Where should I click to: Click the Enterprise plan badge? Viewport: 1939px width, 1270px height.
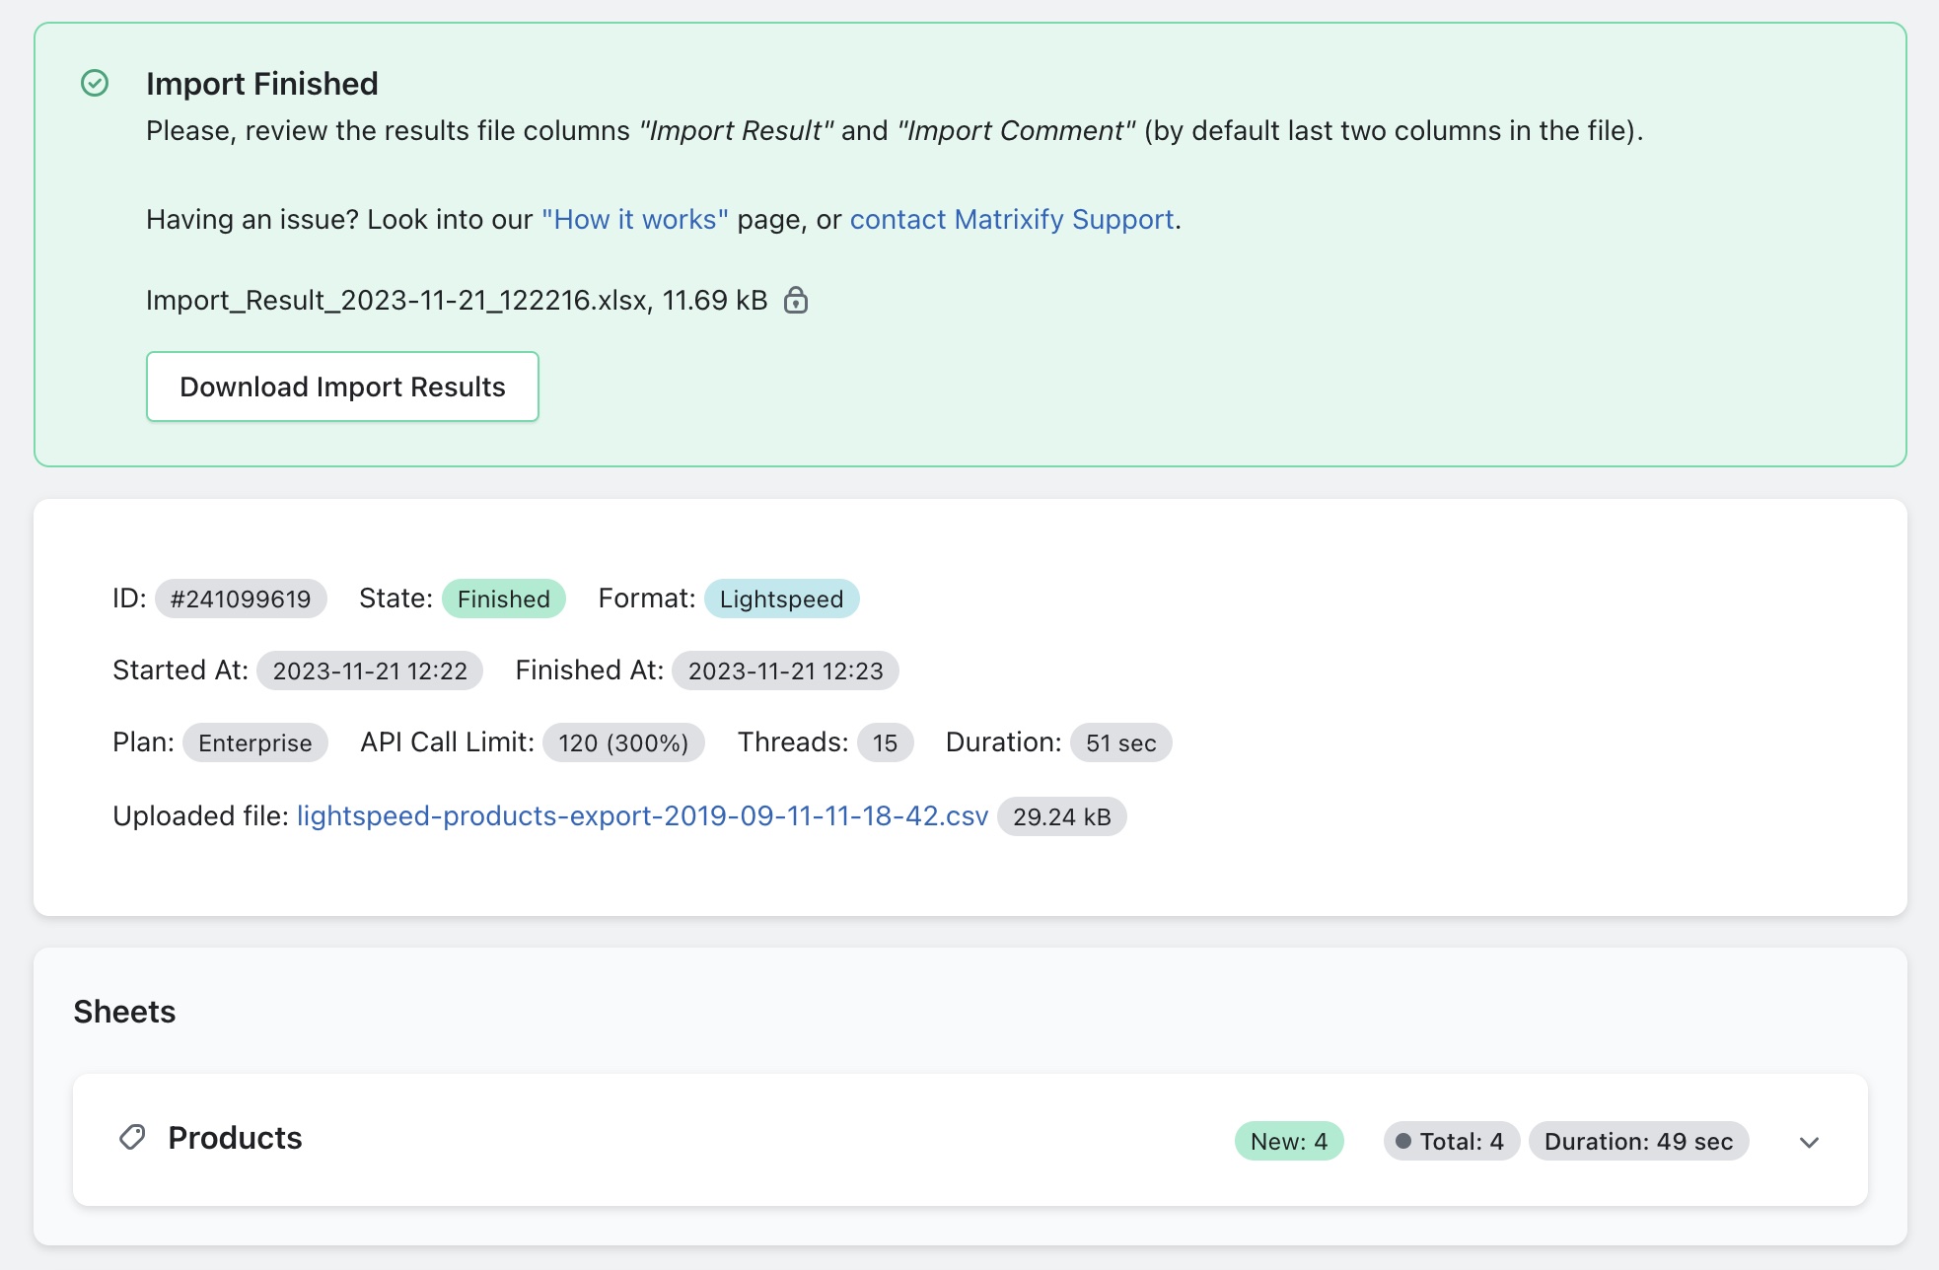click(254, 742)
